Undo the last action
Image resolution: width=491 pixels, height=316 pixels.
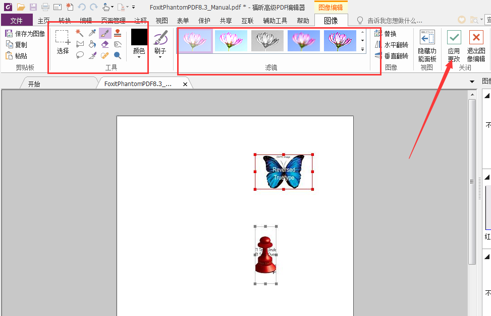[x=82, y=7]
